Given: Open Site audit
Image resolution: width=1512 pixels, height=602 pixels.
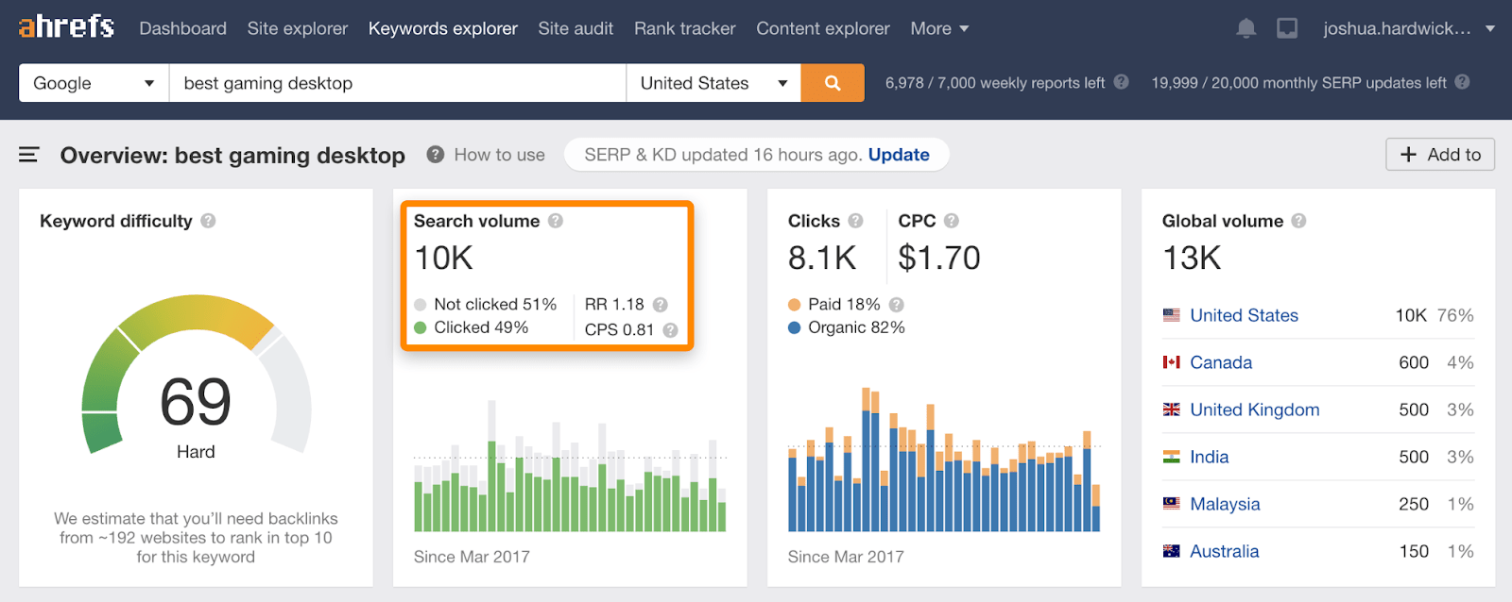Looking at the screenshot, I should [x=576, y=28].
